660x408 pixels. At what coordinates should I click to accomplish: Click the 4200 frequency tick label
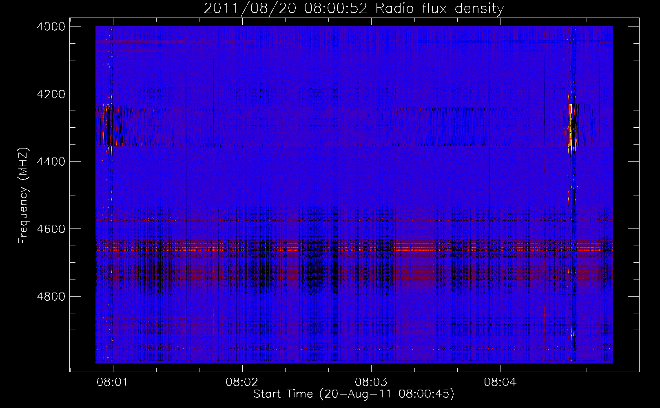coord(51,94)
